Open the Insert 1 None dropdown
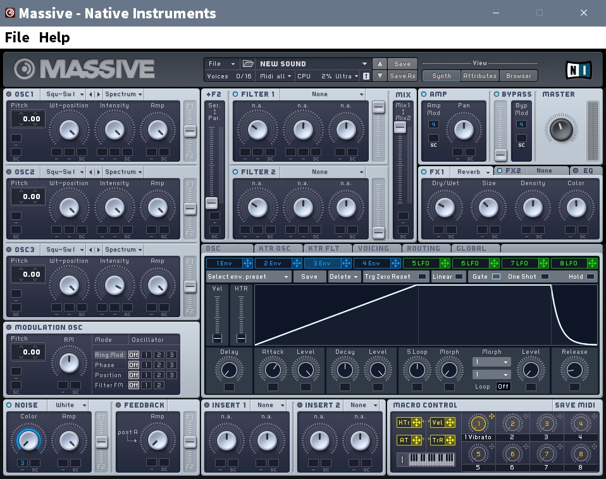 pos(271,405)
